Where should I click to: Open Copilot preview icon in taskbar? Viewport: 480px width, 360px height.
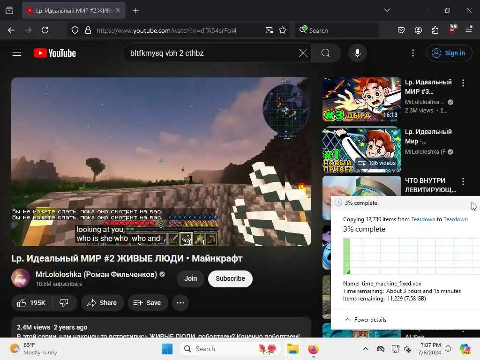[x=465, y=349]
